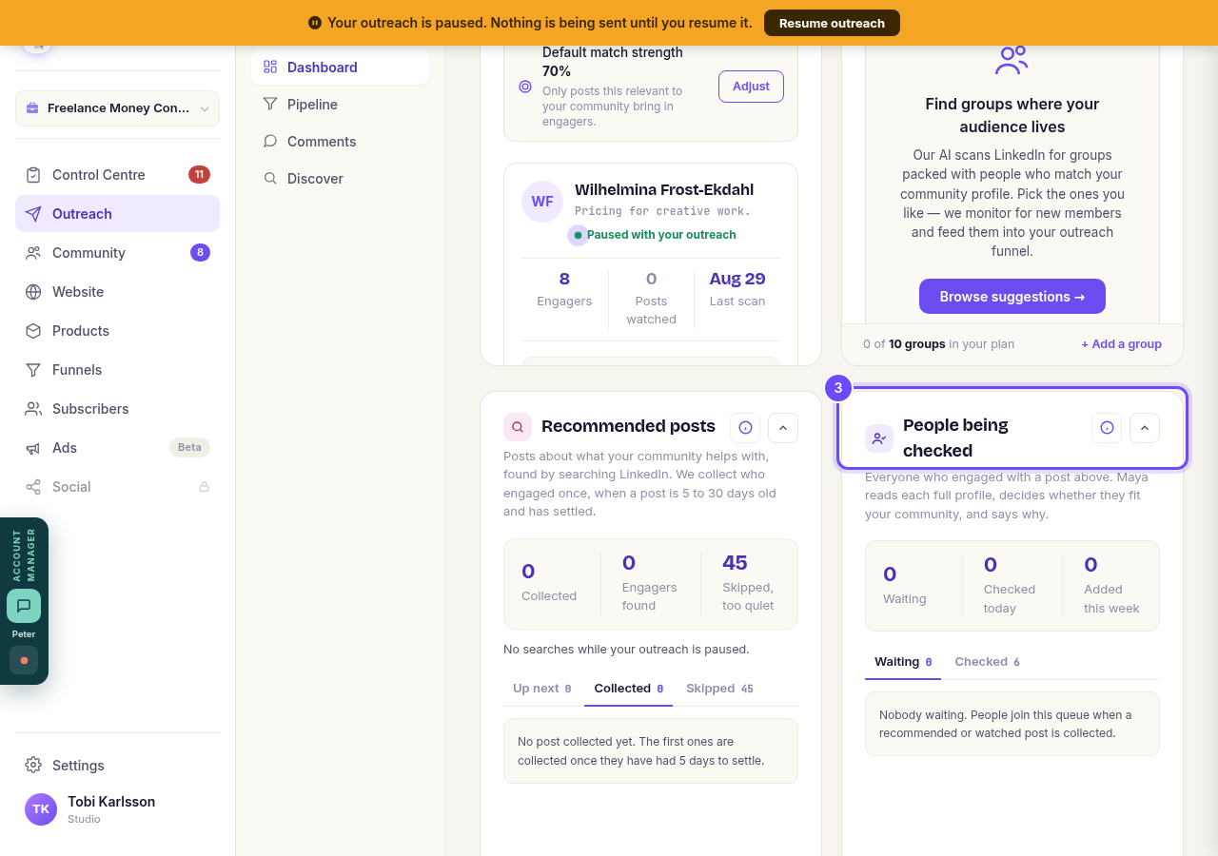Click the Discover magnifier icon
Image resolution: width=1218 pixels, height=856 pixels.
pyautogui.click(x=270, y=179)
